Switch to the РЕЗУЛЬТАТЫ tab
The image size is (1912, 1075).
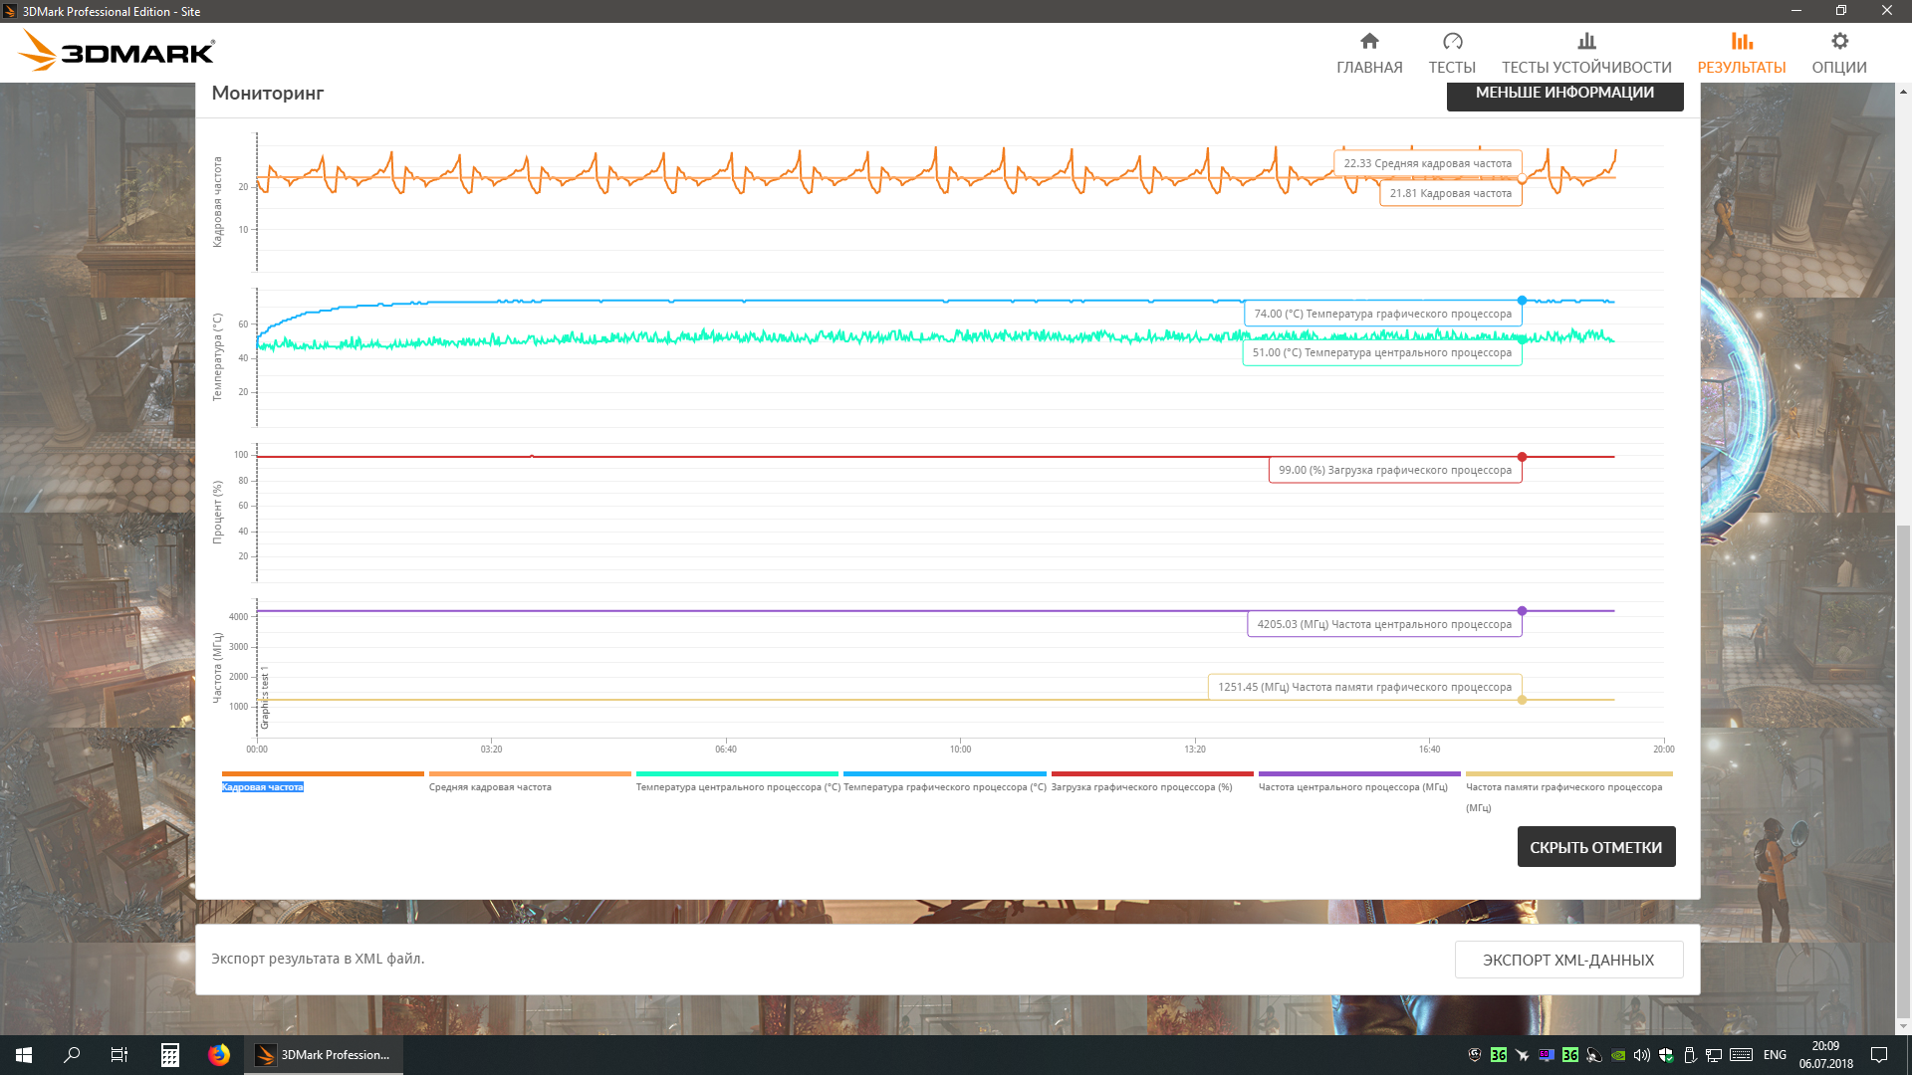[1741, 67]
